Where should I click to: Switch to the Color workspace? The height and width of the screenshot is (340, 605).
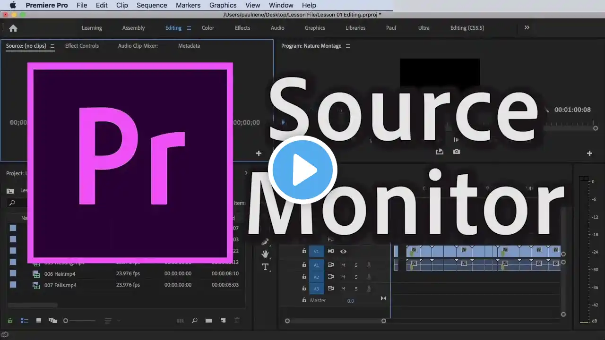[208, 28]
